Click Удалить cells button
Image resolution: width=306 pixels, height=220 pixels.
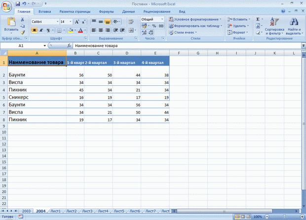click(x=238, y=26)
